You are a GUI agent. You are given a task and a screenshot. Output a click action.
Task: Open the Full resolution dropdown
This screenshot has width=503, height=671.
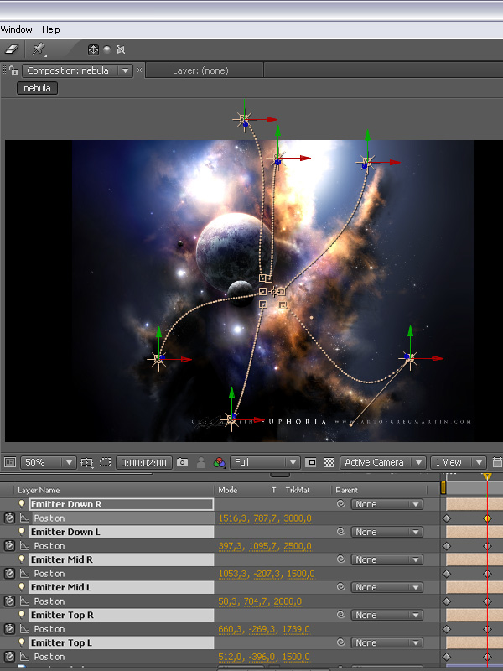[x=264, y=462]
